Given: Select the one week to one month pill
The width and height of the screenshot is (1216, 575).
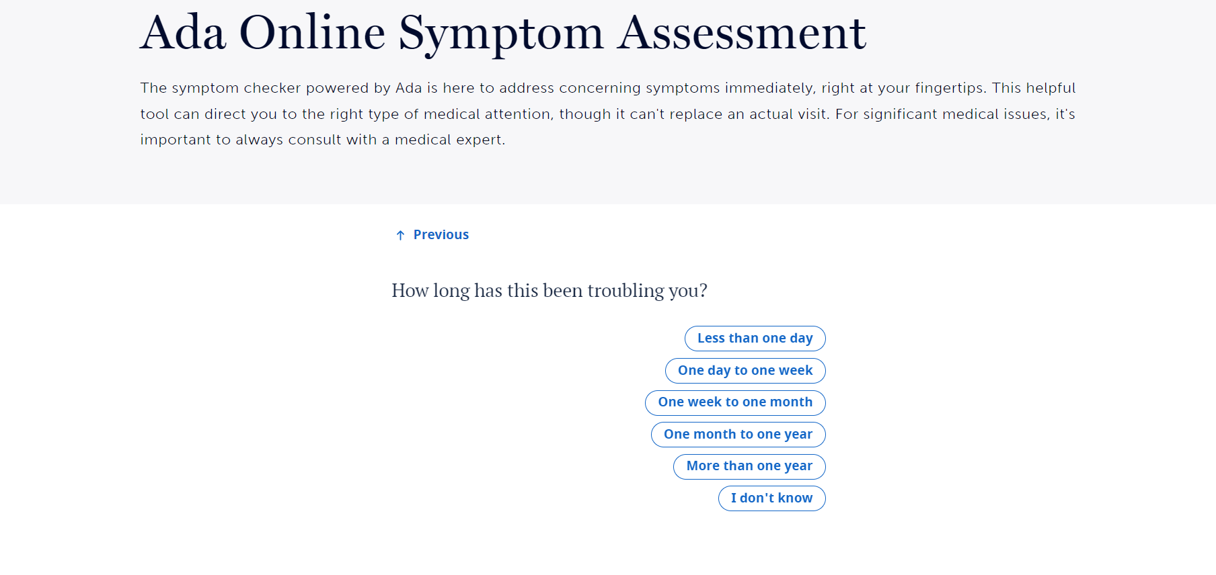Looking at the screenshot, I should (735, 402).
